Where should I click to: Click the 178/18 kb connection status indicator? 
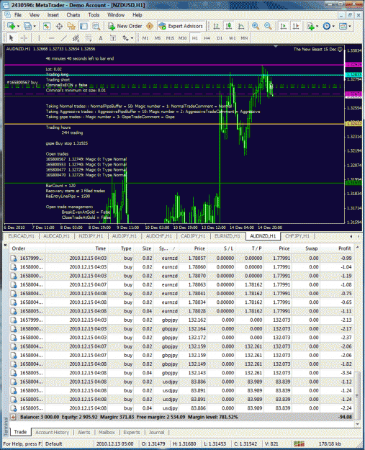pos(330,444)
